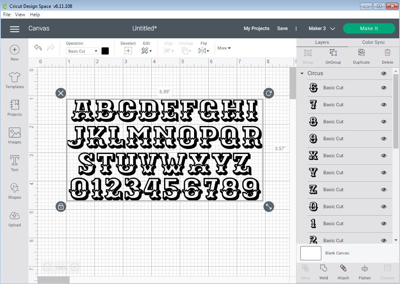Image resolution: width=400 pixels, height=284 pixels.
Task: Open the Operation dropdown
Action: [x=82, y=51]
